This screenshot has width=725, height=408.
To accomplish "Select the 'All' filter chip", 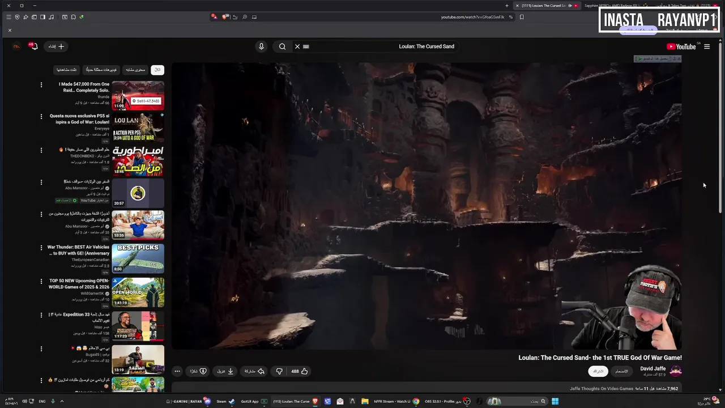I will pyautogui.click(x=157, y=70).
